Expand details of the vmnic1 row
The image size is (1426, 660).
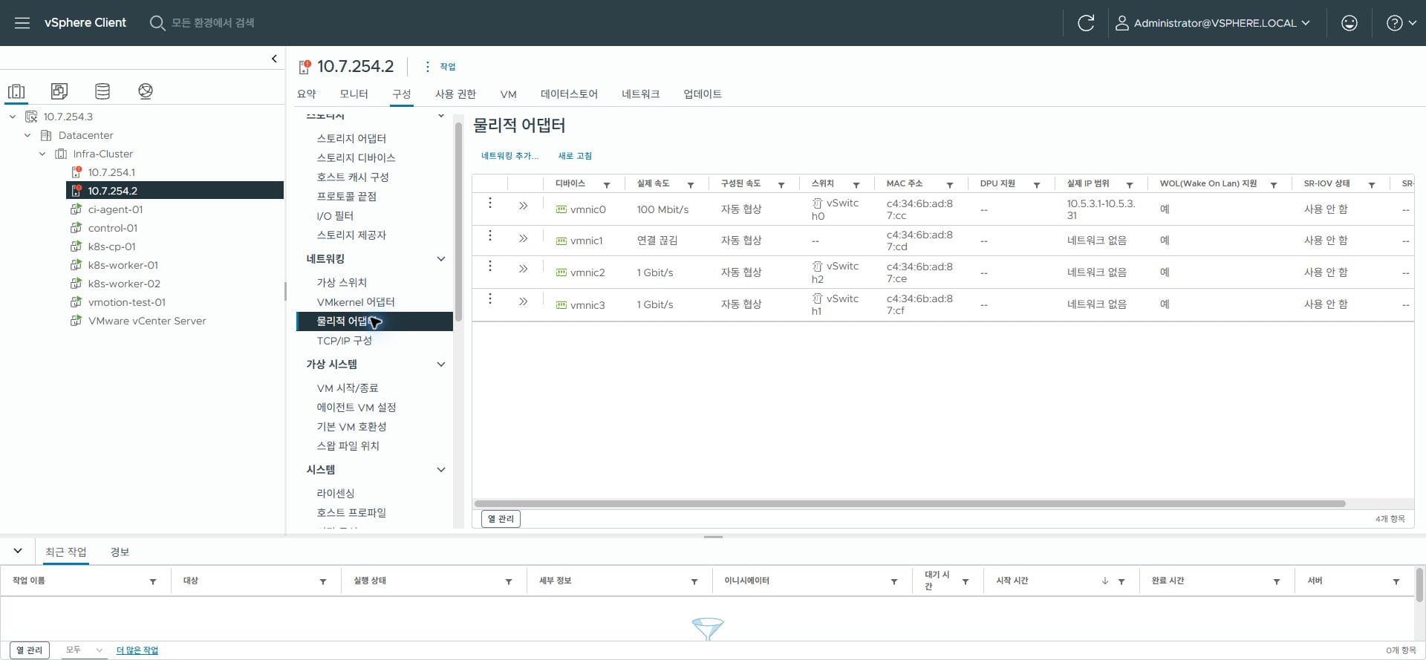coord(524,238)
